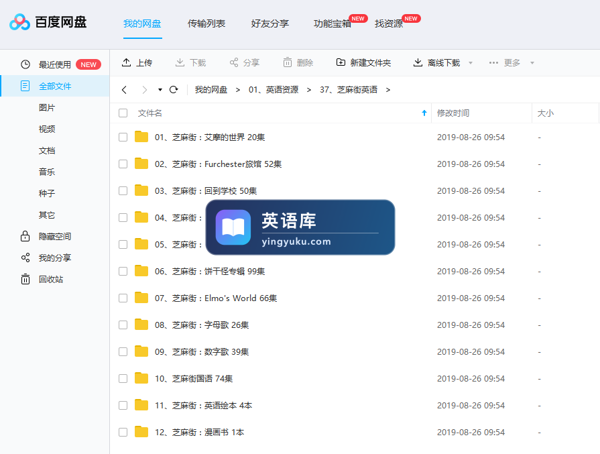Select 种子 in the sidebar

point(47,193)
